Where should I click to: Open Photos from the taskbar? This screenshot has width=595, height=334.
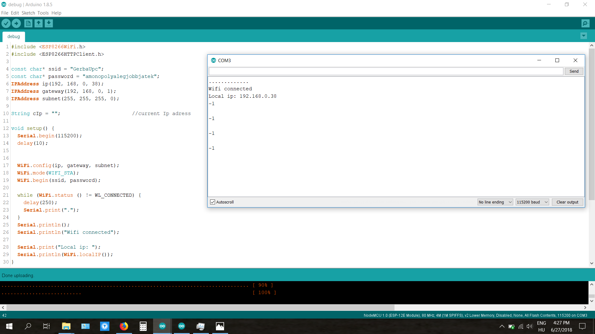pyautogui.click(x=220, y=326)
